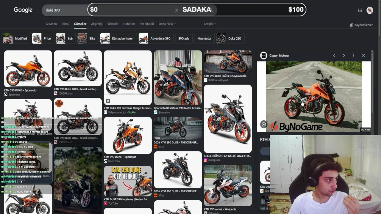Image resolution: width=381 pixels, height=214 pixels.
Task: Select the Adventure 390 chip
Action: click(156, 38)
